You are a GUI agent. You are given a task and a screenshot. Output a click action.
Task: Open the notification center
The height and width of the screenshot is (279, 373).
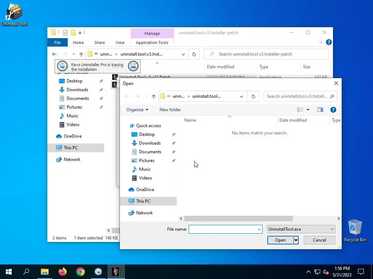pyautogui.click(x=361, y=272)
